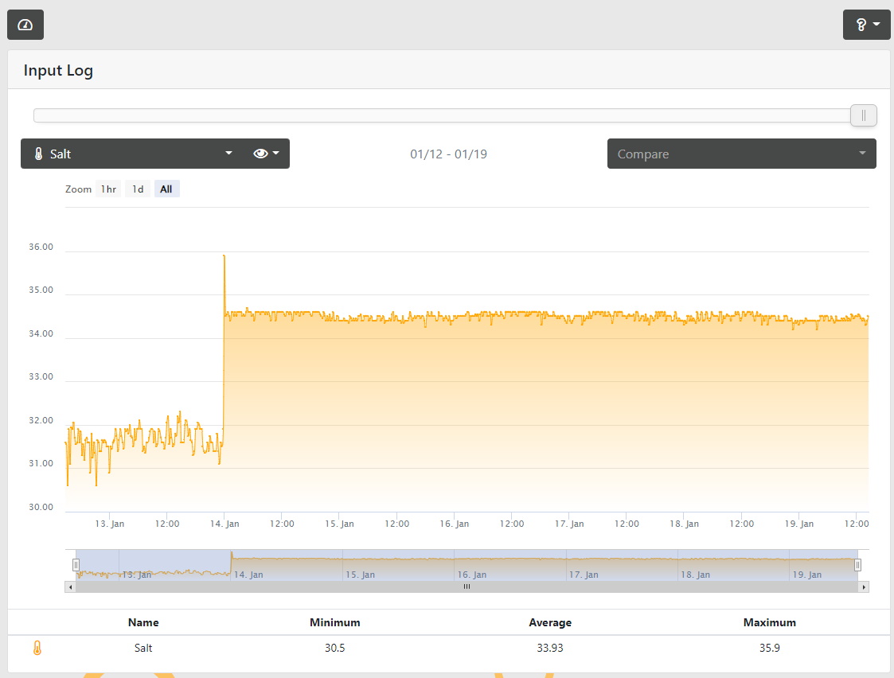
Task: Click the navigator horizontal scrollbar thumb
Action: coord(467,586)
